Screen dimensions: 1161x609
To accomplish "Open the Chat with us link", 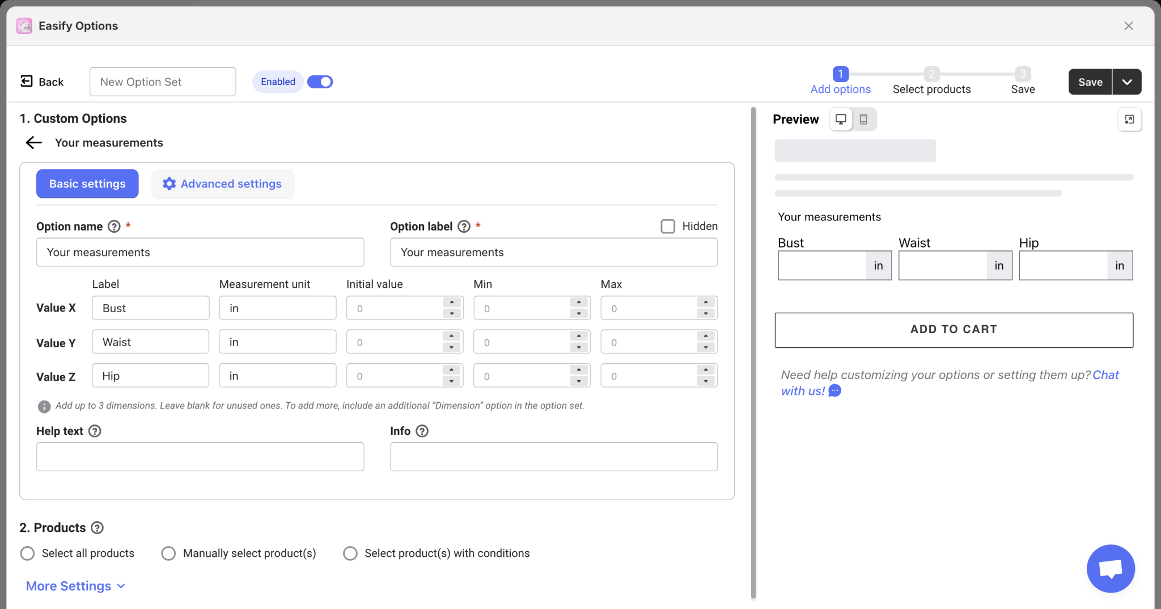I will coord(950,383).
